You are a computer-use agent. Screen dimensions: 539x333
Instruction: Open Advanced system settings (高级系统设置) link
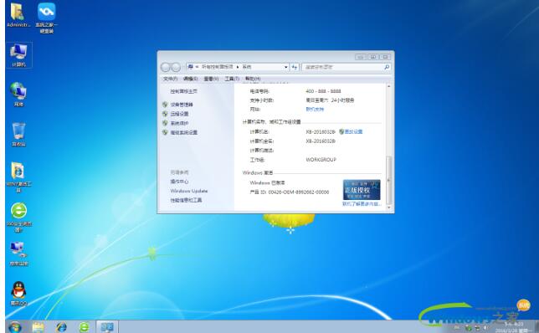(x=184, y=132)
